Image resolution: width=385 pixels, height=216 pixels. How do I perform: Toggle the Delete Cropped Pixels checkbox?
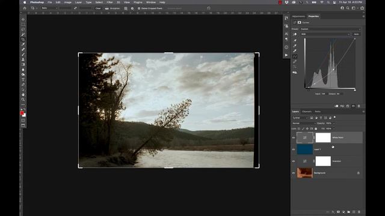tap(139, 8)
